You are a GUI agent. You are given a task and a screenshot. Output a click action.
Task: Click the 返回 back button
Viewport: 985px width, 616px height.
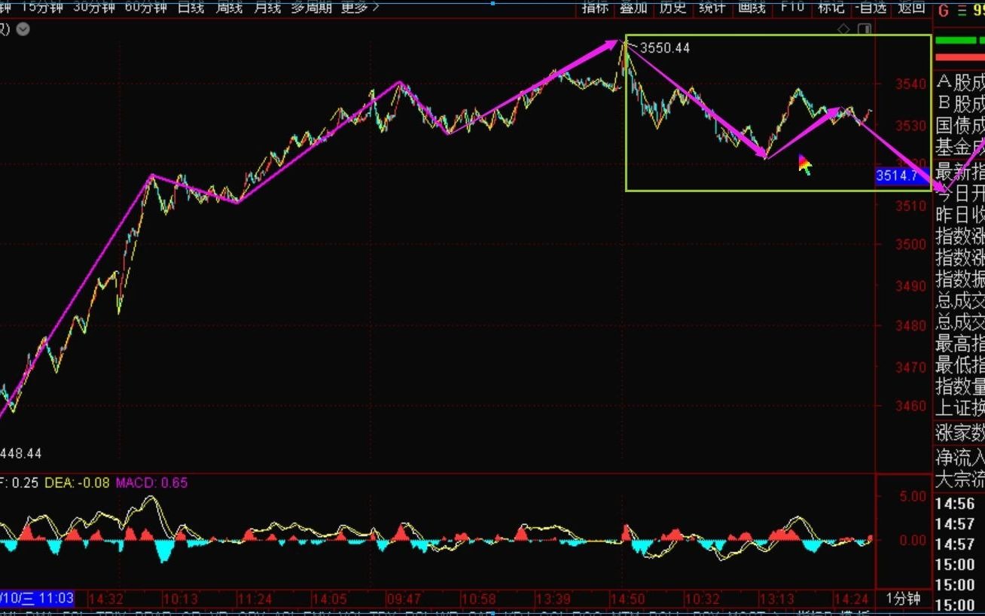[x=911, y=7]
